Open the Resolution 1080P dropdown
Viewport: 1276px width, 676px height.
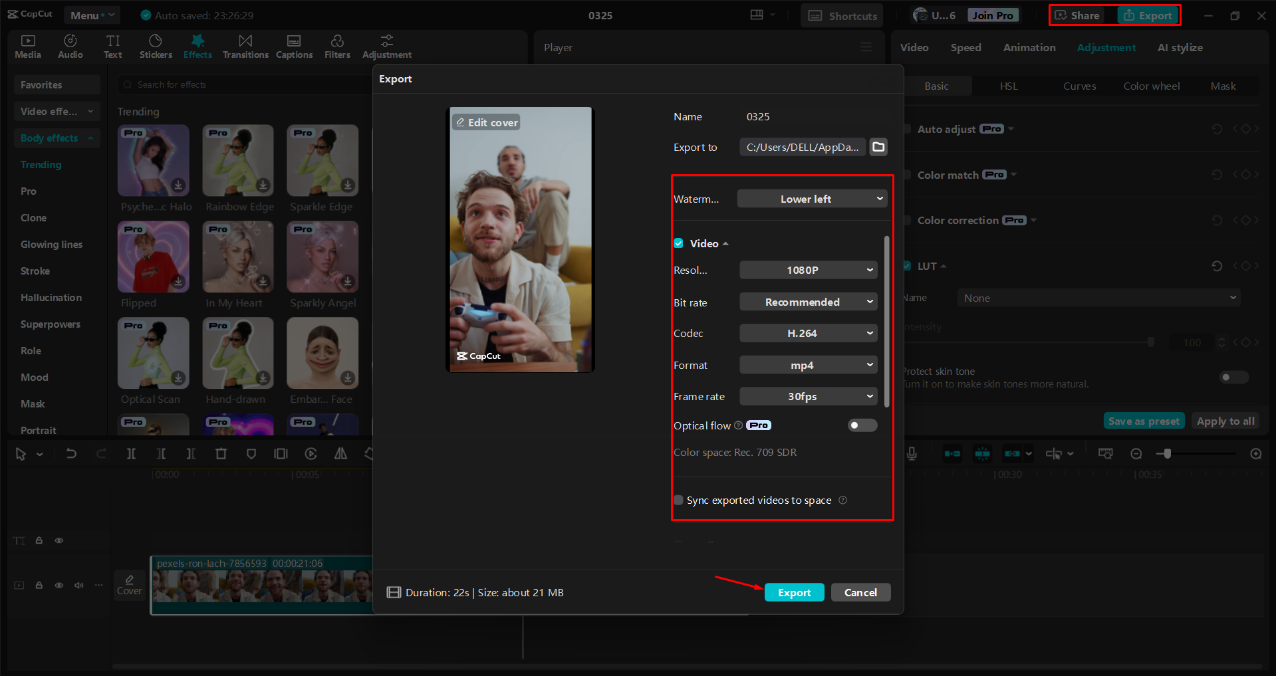click(x=808, y=270)
